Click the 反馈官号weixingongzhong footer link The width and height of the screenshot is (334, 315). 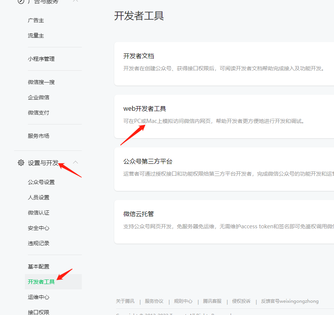click(290, 301)
